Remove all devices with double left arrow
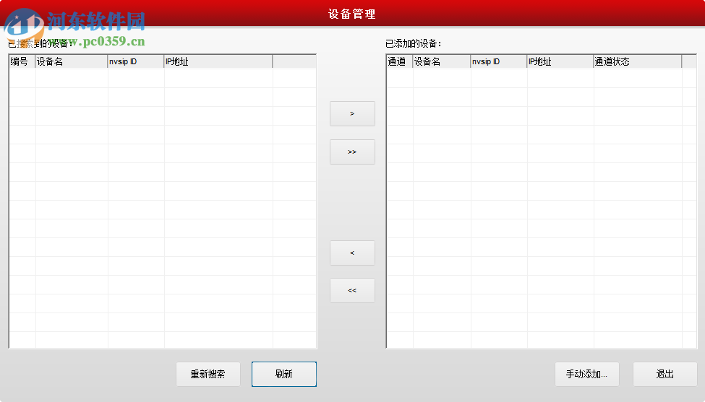This screenshot has width=705, height=402. coord(352,291)
